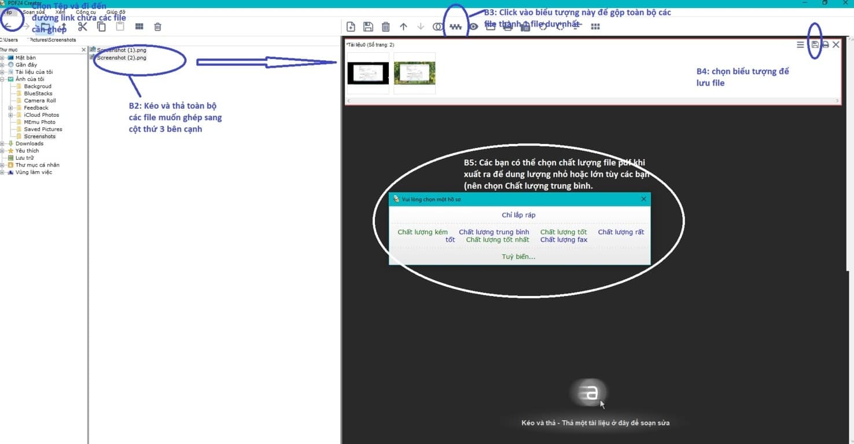Click the copy icon in file toolbar
Image resolution: width=854 pixels, height=444 pixels.
pos(101,27)
